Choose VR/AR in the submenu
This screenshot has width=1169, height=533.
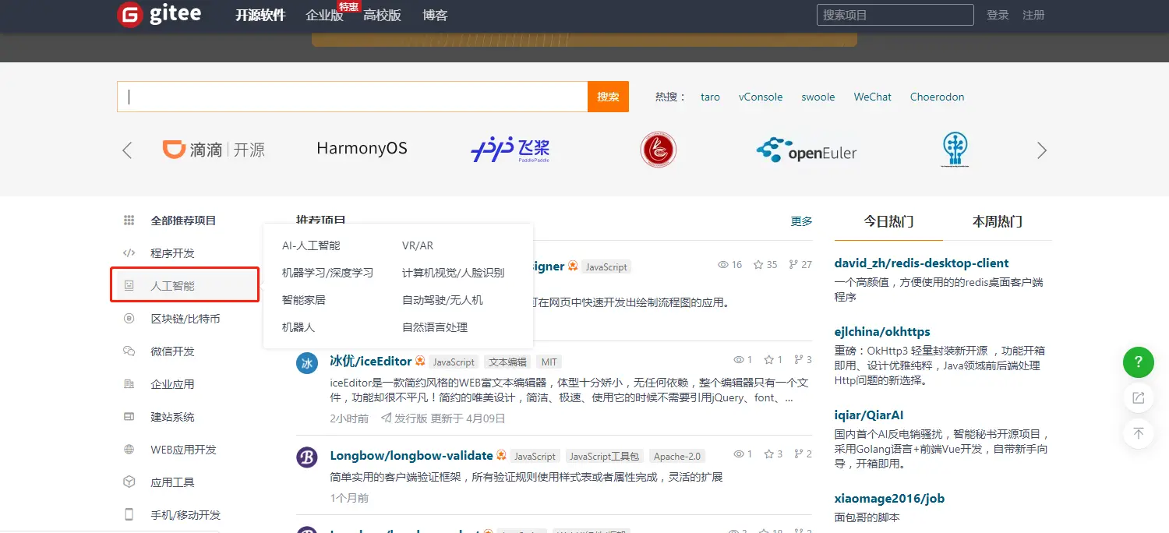418,245
